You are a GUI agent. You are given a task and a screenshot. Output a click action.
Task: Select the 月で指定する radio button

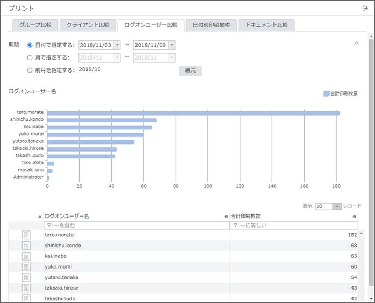pos(30,57)
